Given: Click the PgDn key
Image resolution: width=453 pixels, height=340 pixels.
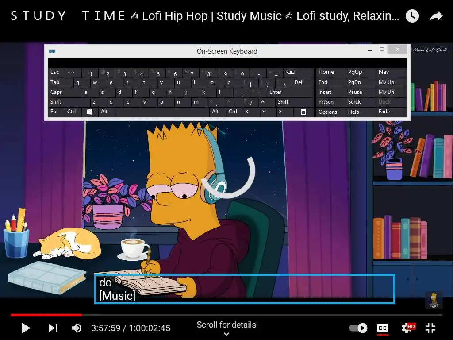Looking at the screenshot, I should pos(361,83).
